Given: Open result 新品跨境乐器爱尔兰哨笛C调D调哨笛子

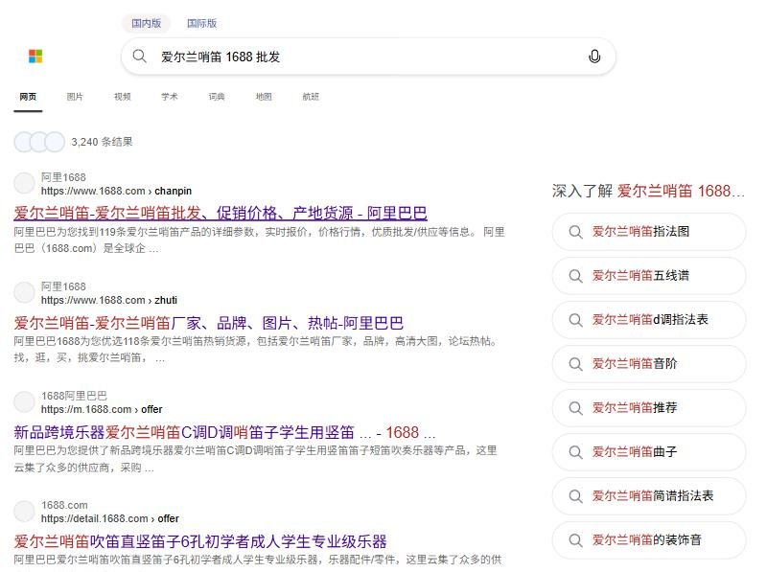Looking at the screenshot, I should point(224,432).
